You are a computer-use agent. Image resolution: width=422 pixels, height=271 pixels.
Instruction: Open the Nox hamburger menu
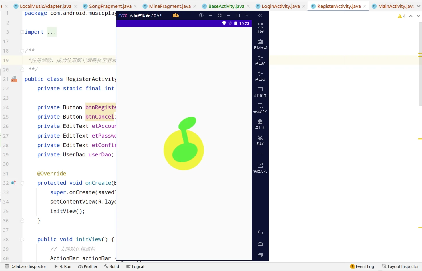210,15
